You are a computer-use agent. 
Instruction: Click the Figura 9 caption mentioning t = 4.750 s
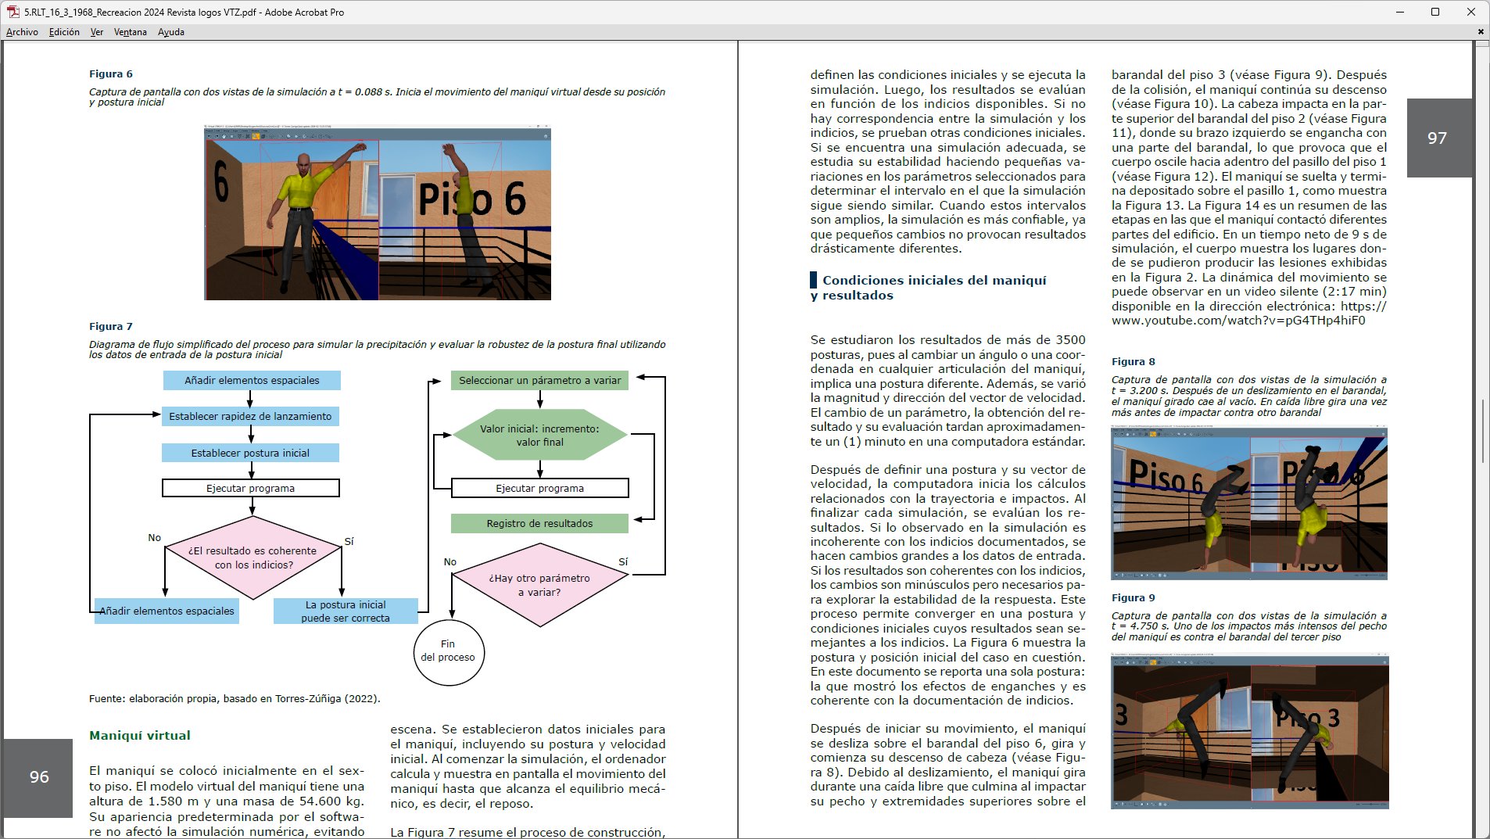coord(1249,626)
